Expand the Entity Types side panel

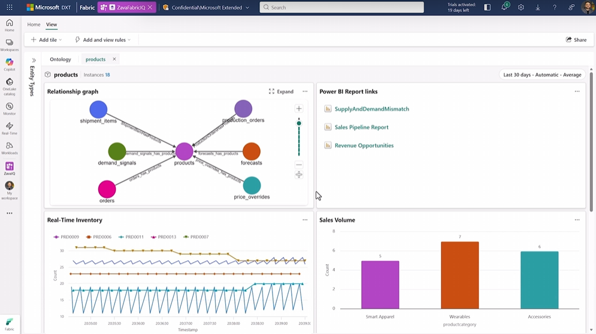click(34, 60)
